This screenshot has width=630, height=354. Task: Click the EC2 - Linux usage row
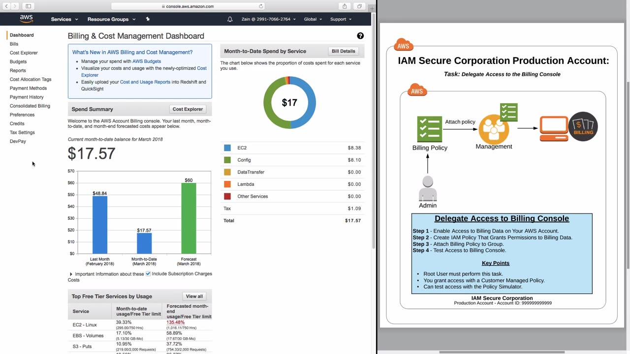(x=140, y=324)
